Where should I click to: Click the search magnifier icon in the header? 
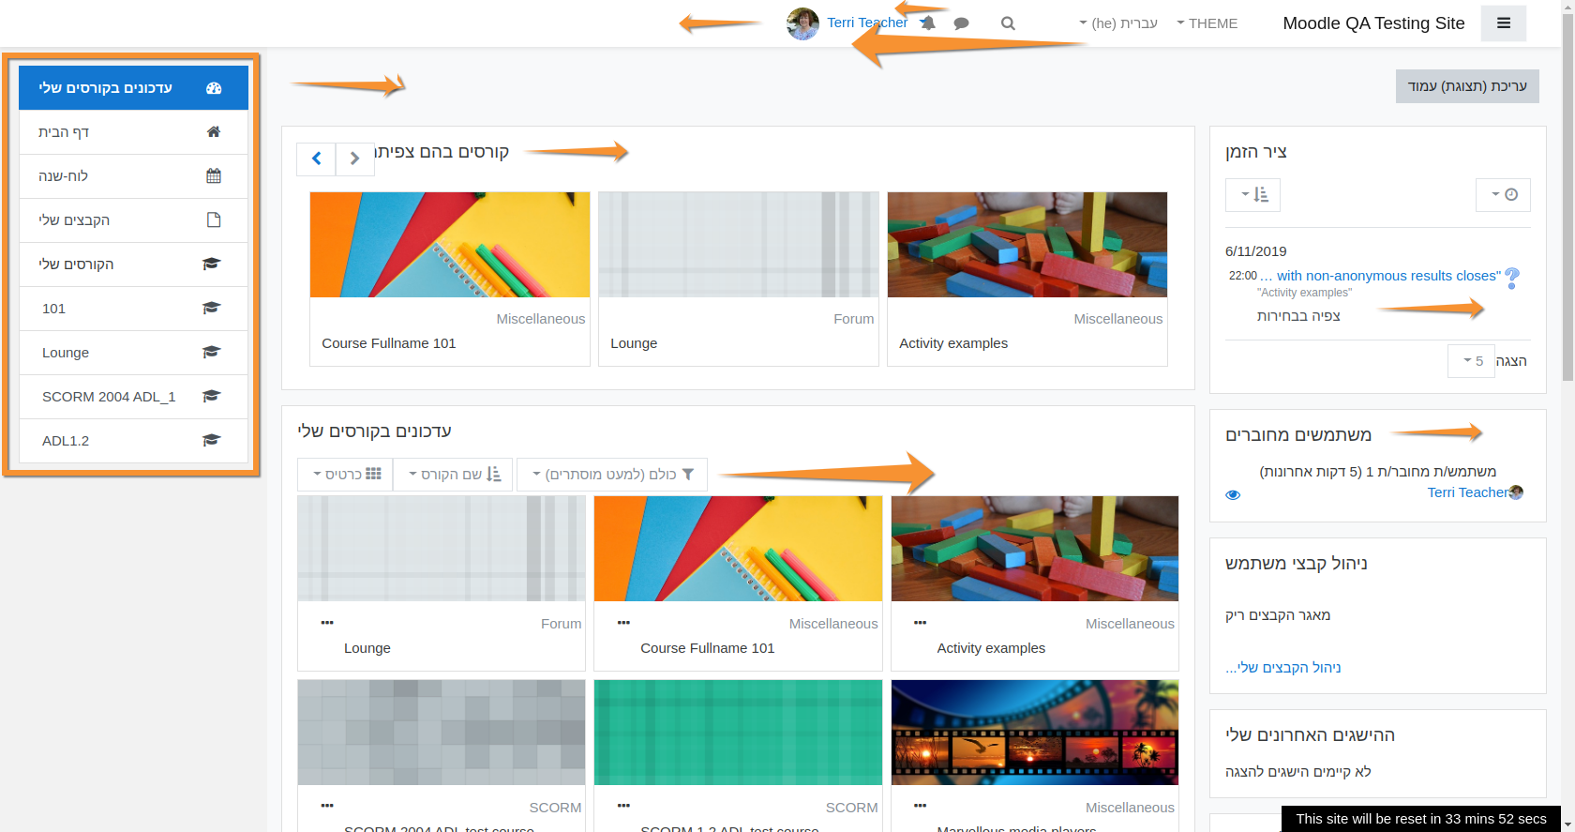(1008, 23)
